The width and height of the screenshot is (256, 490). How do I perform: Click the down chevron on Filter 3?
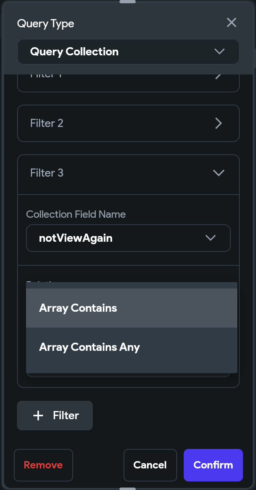pyautogui.click(x=219, y=173)
